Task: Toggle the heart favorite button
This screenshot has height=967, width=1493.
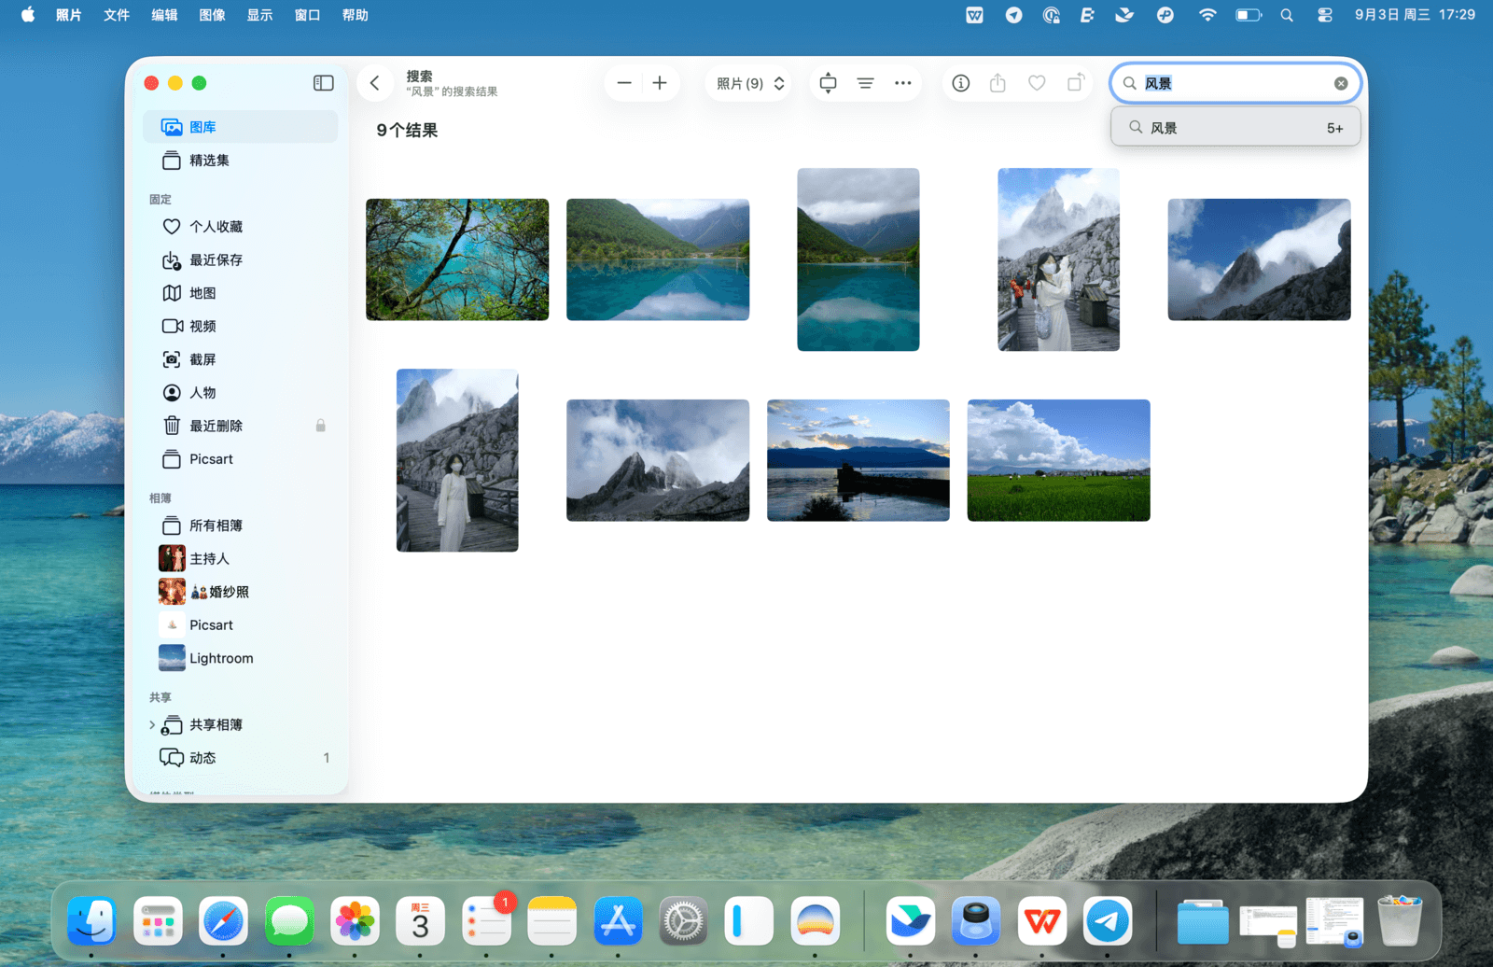Action: coord(1037,83)
